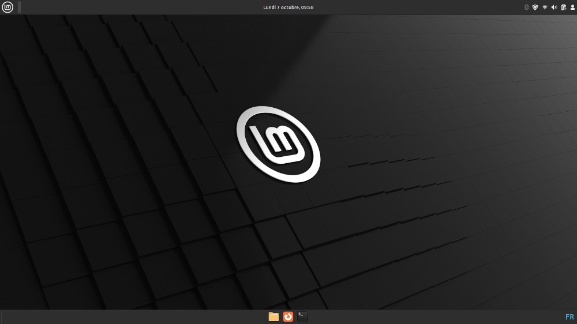This screenshot has height=324, width=577.
Task: Click the Bluetooth tray icon
Action: point(526,7)
